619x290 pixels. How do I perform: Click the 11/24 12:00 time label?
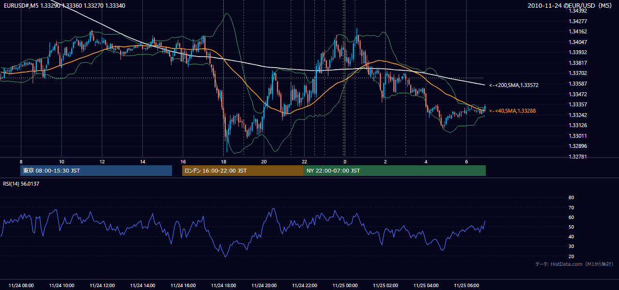[102, 286]
